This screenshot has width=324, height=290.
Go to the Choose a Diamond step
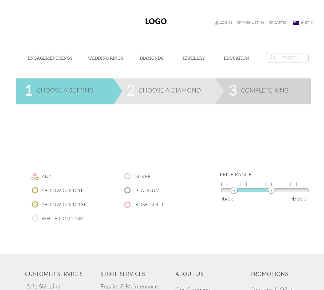[169, 91]
